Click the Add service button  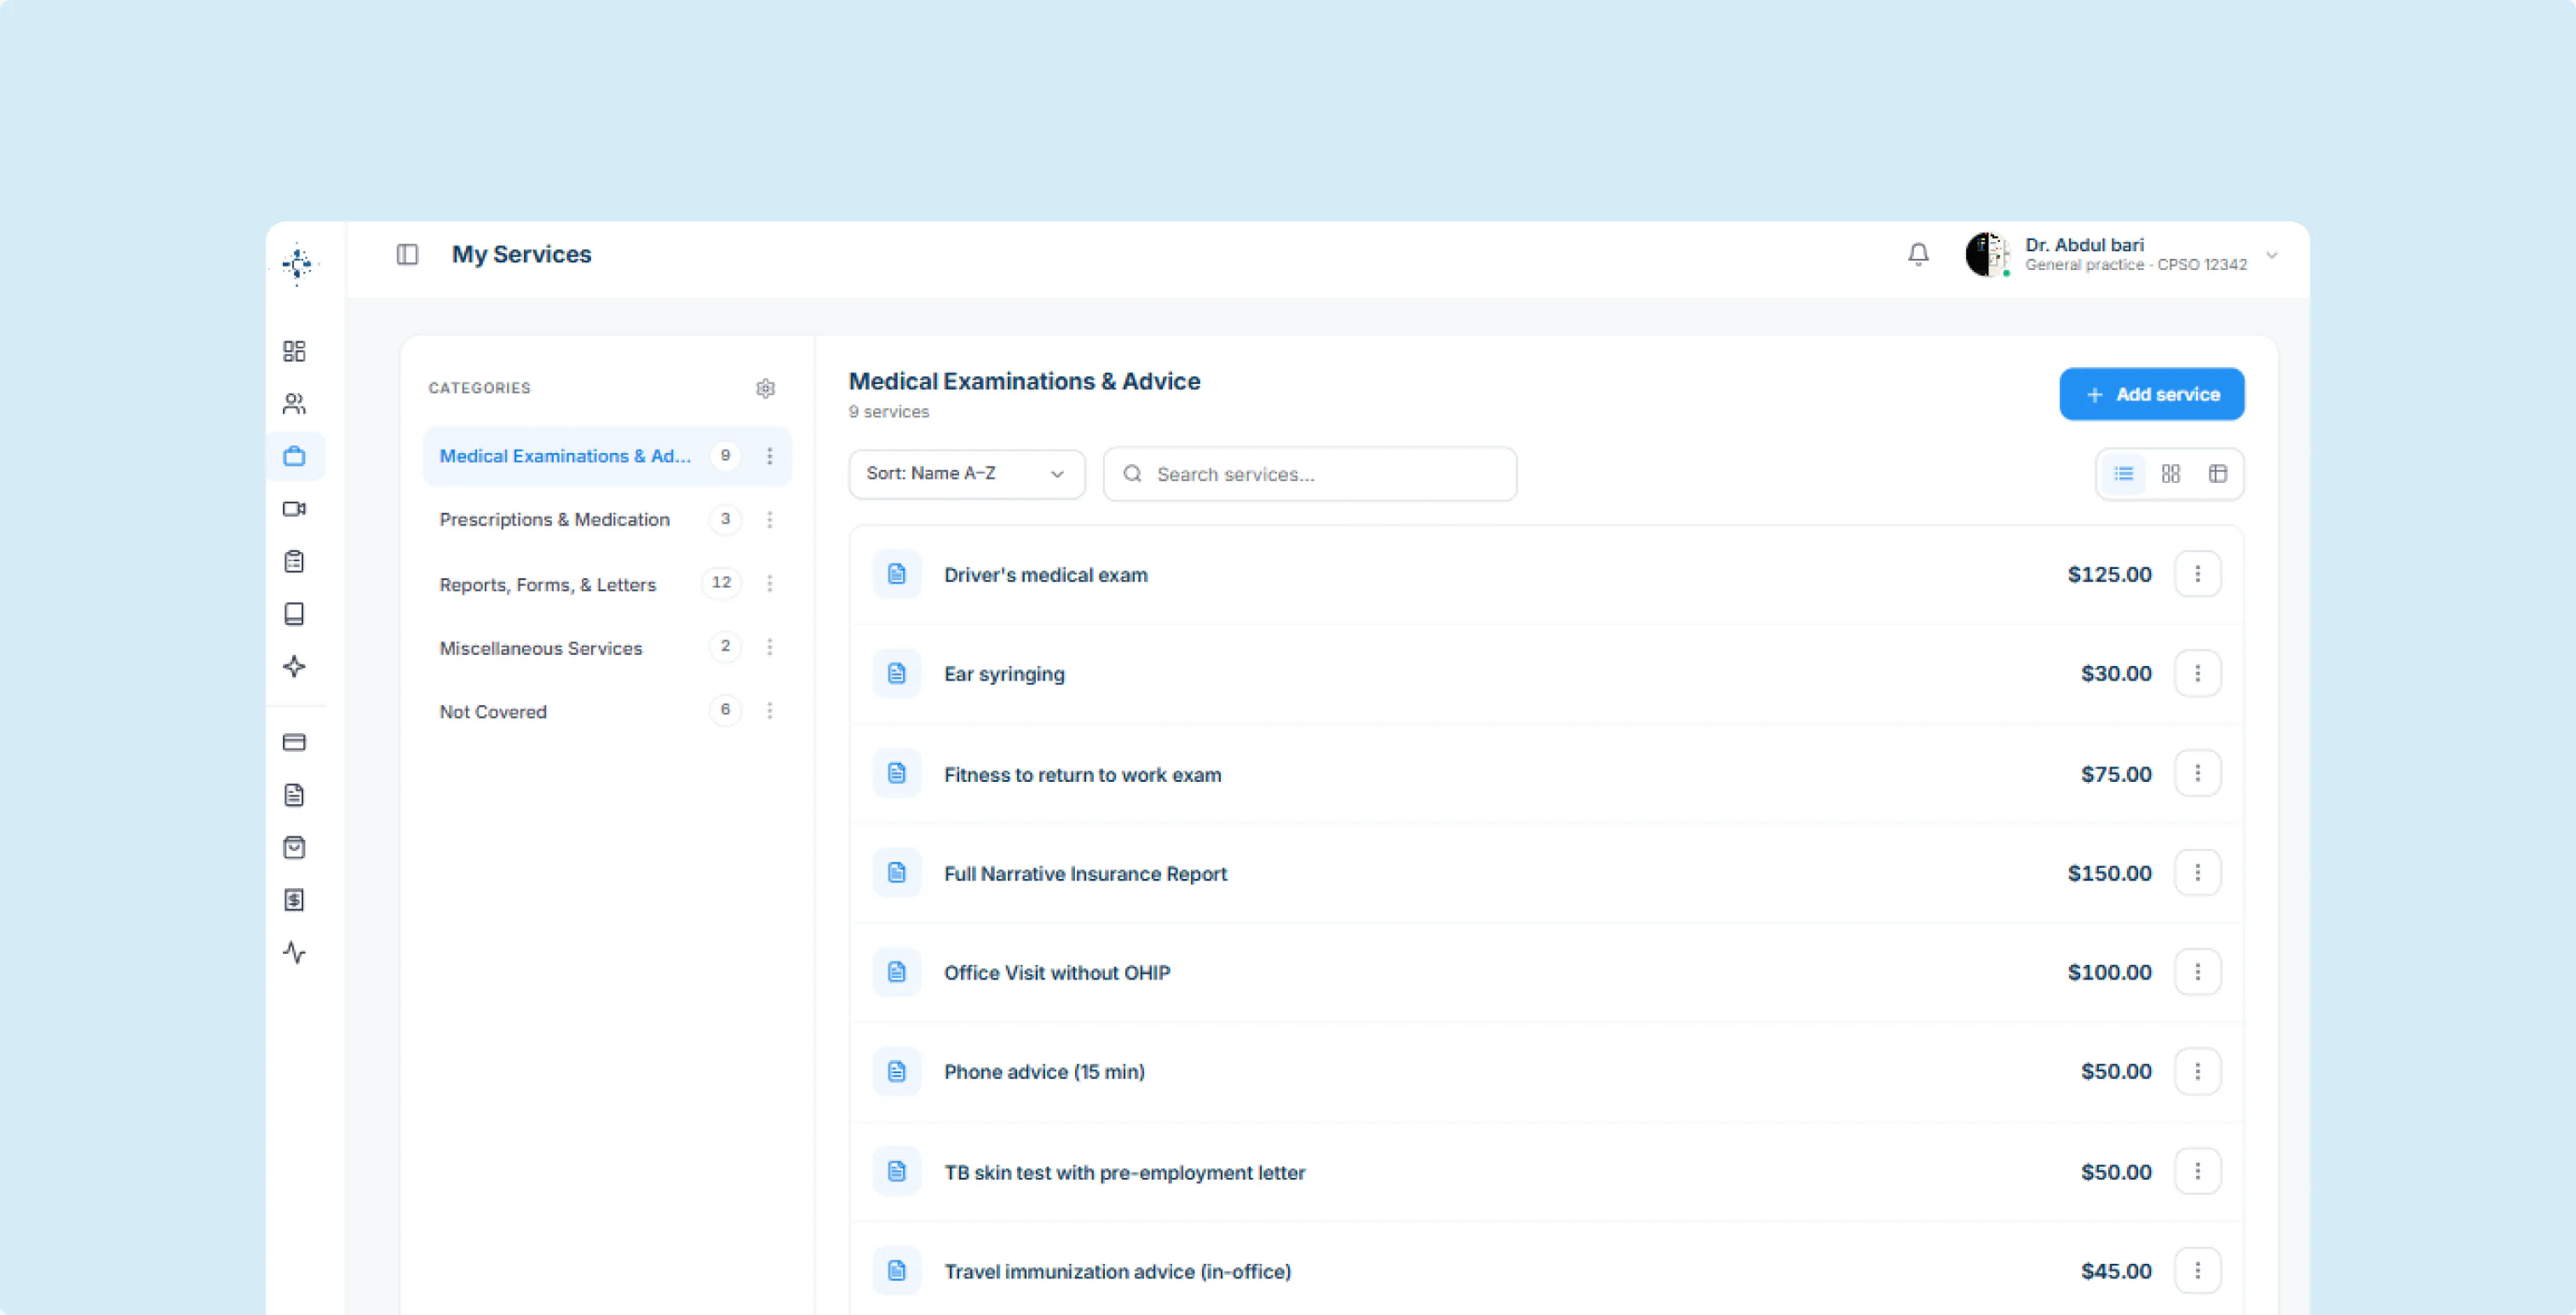[2151, 394]
